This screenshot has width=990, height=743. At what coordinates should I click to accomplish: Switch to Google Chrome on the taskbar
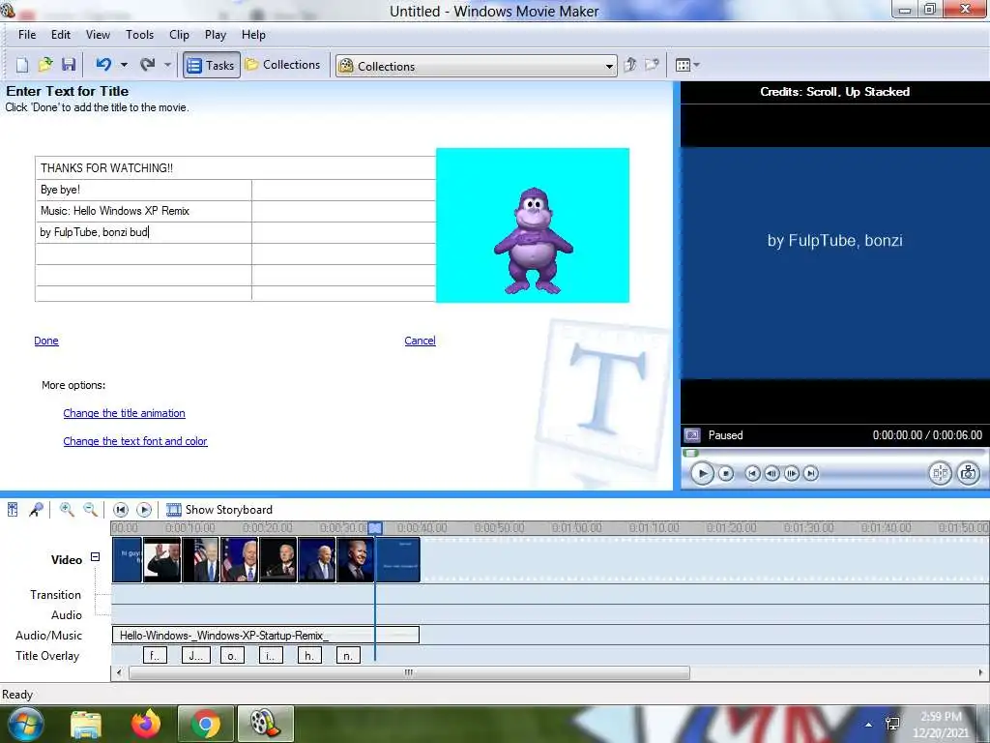[205, 725]
